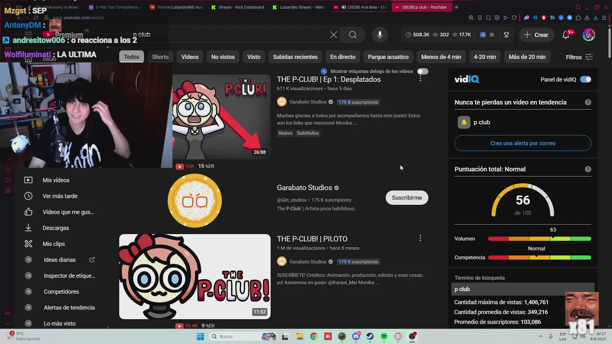Screen dimensions: 612x344
Task: Open THE P-CLUB PILOTO video title
Action: point(312,239)
